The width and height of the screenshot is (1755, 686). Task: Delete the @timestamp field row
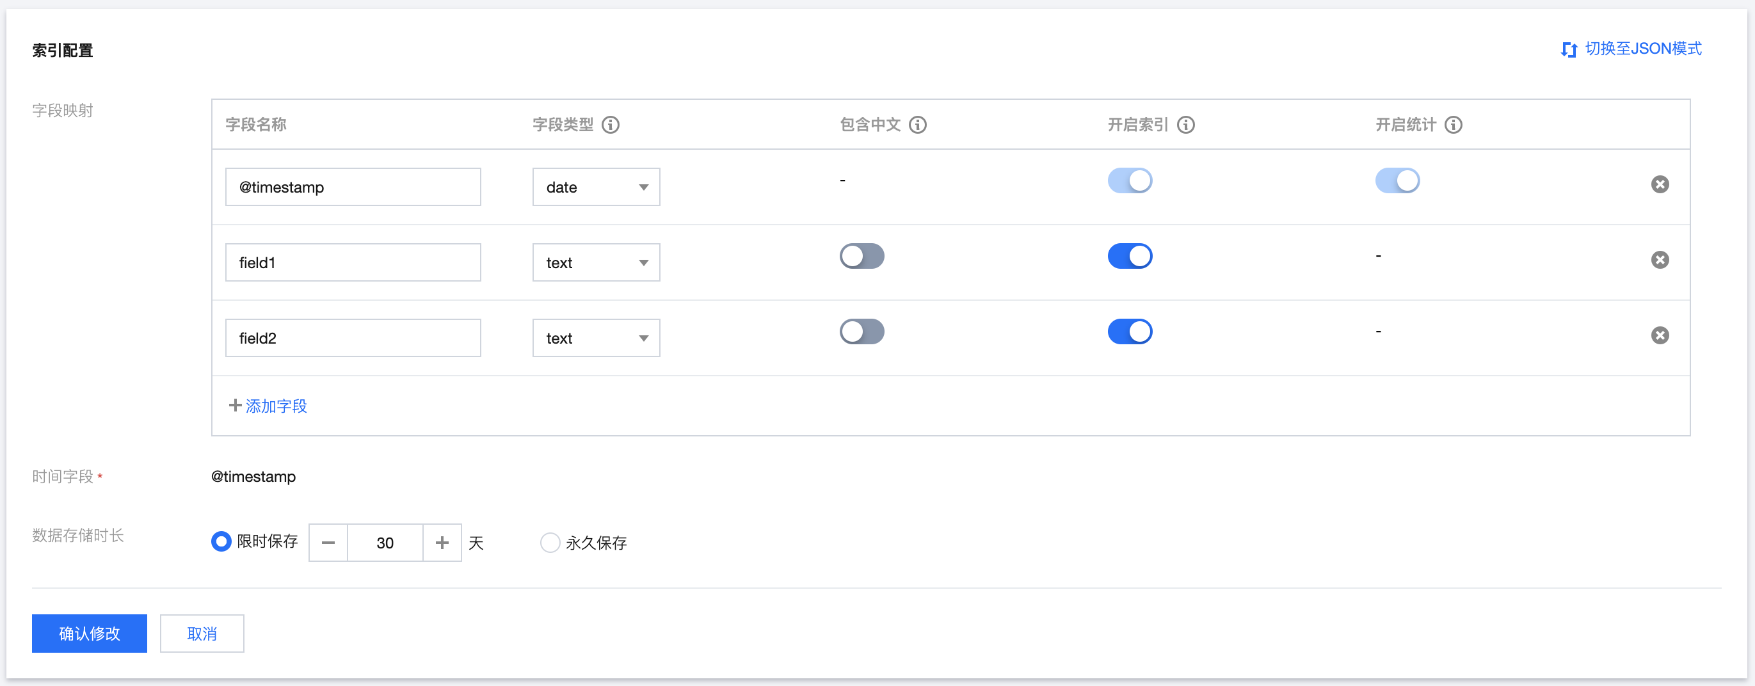pos(1660,184)
